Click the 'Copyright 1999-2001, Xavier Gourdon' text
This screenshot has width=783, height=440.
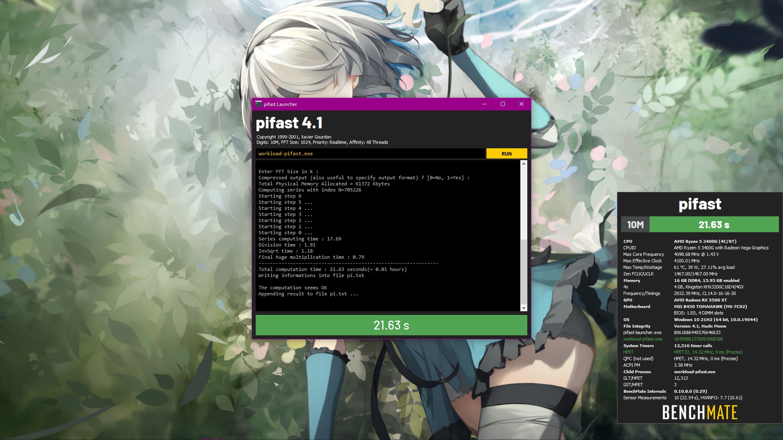coord(294,137)
